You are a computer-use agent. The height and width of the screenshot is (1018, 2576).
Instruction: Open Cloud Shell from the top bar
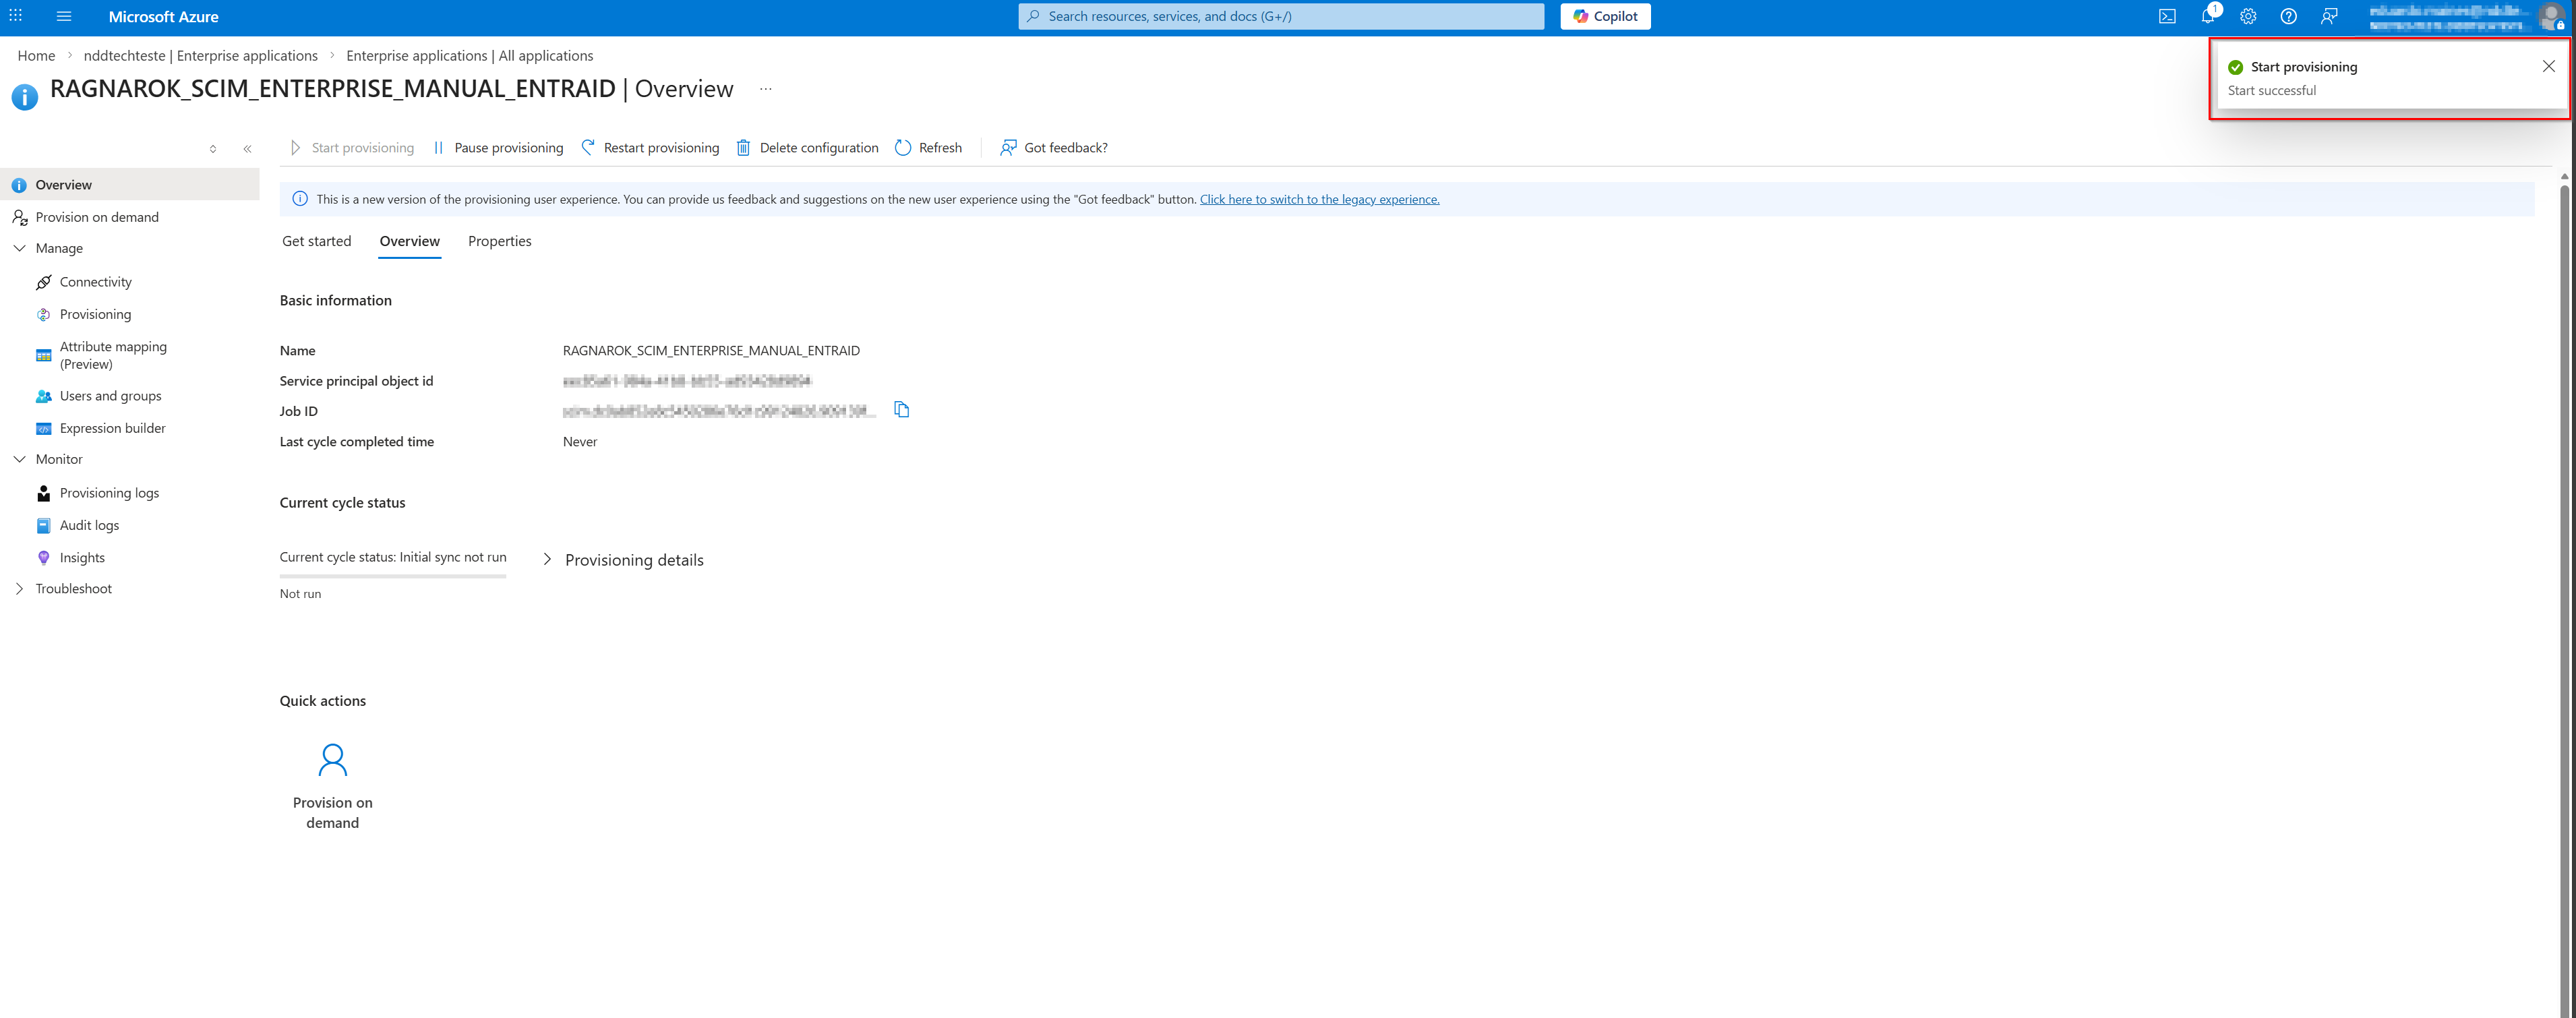point(2167,16)
